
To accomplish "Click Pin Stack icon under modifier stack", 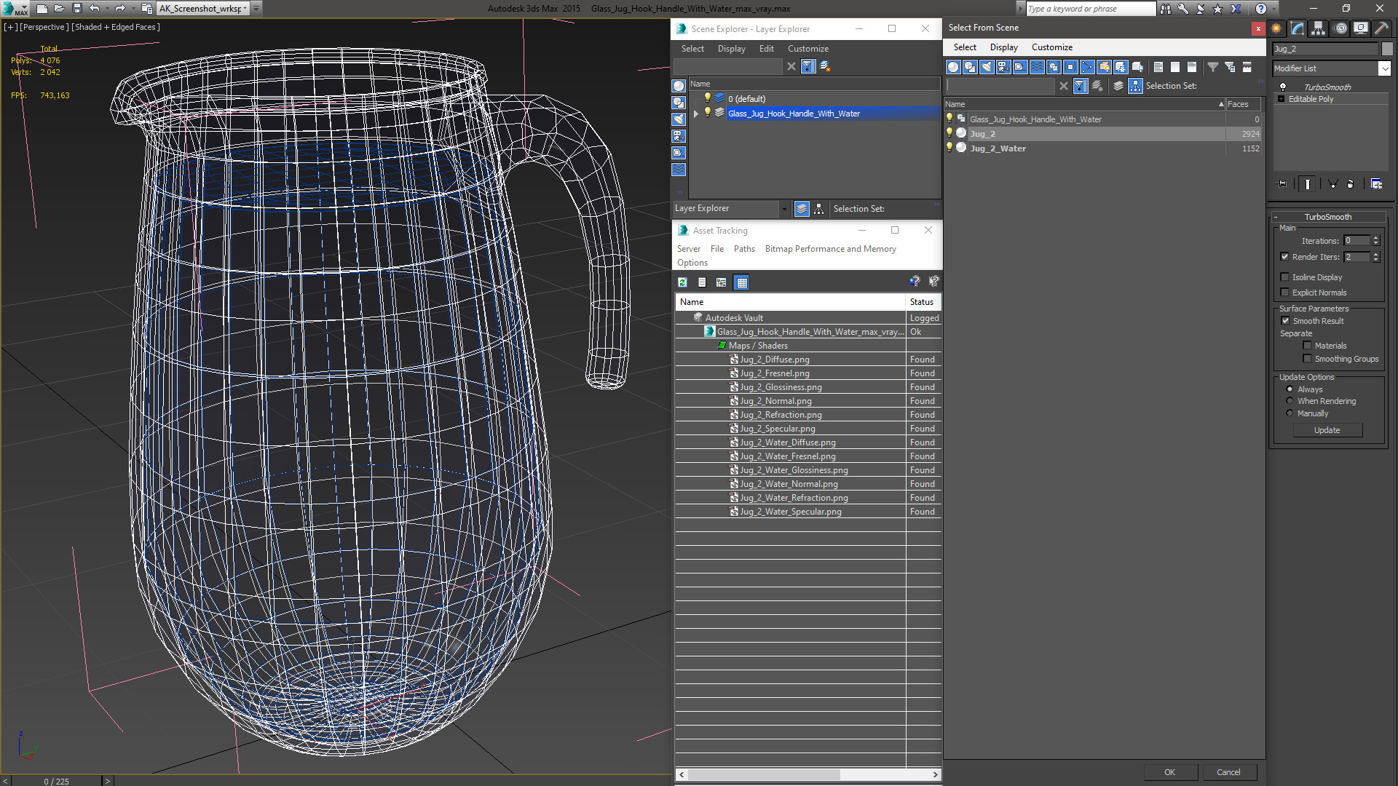I will (x=1282, y=184).
